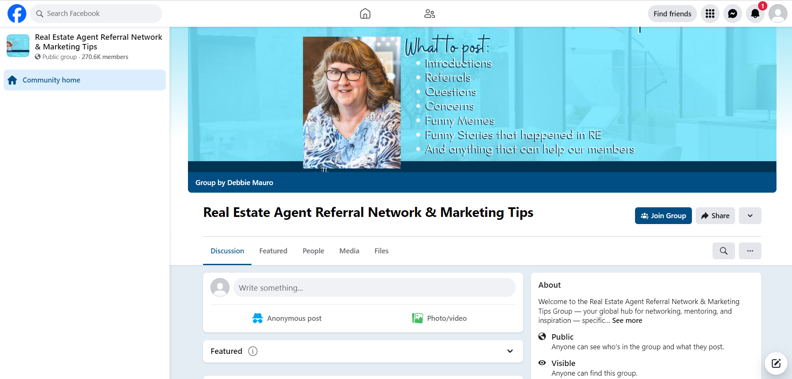This screenshot has height=379, width=792.
Task: Open the dropdown arrow beside Share
Action: (x=750, y=216)
